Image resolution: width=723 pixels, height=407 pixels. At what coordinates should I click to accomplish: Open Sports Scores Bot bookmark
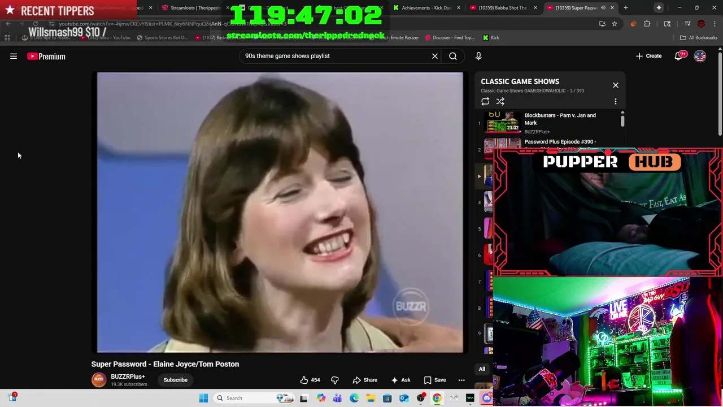point(162,37)
